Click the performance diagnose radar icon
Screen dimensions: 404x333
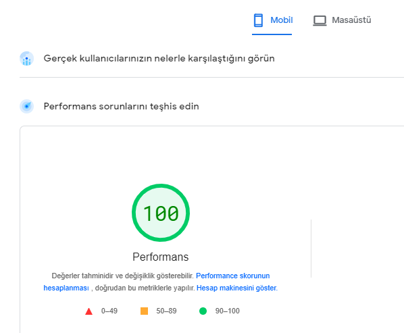[26, 106]
